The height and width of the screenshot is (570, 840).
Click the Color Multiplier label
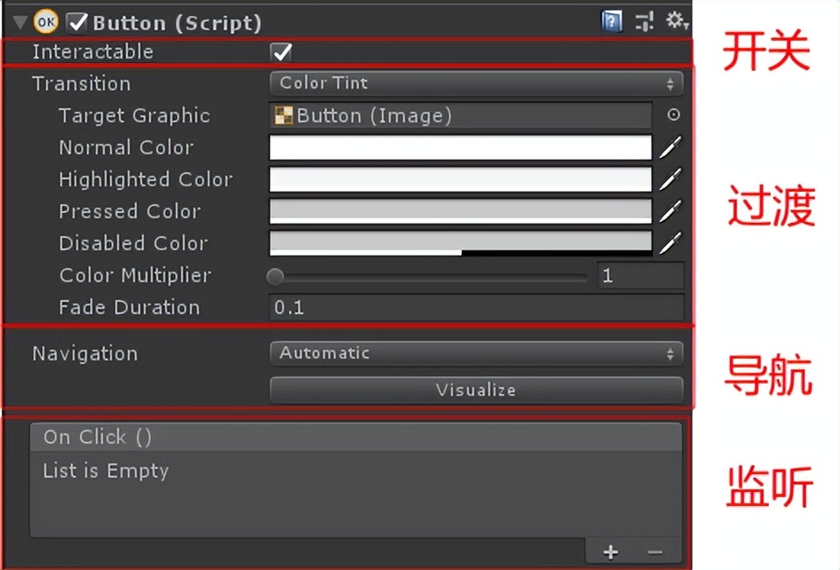[136, 275]
